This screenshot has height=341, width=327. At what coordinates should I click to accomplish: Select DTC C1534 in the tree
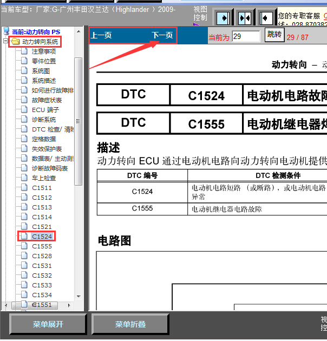42,295
